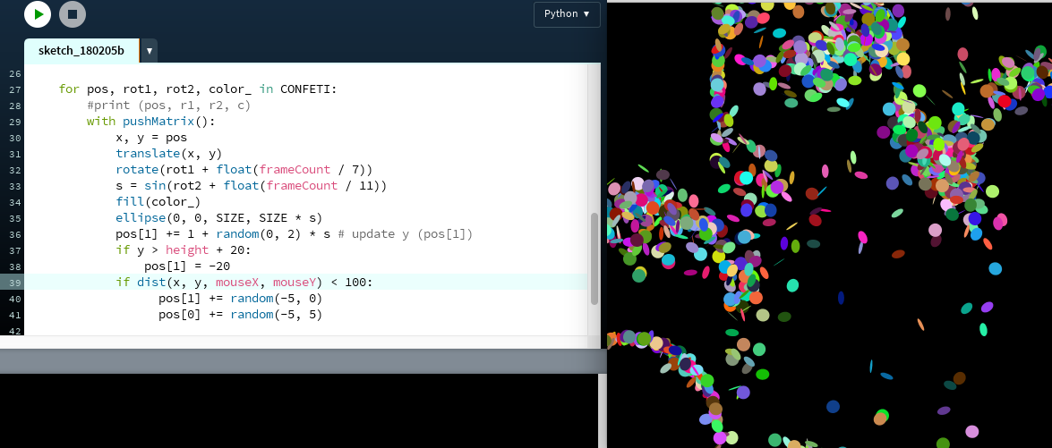Run the sketch with the play button
The height and width of the screenshot is (448, 1052).
coord(38,14)
